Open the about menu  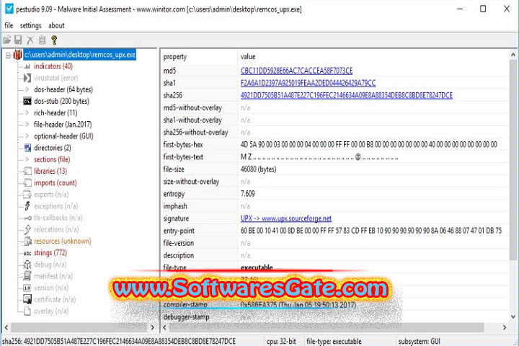56,25
